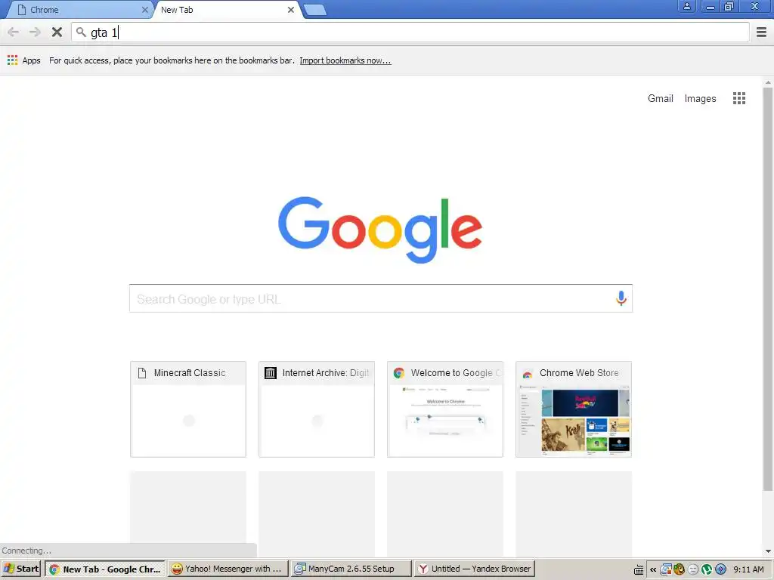The width and height of the screenshot is (774, 580).
Task: Click the magnifier icon in the address bar
Action: 81,32
